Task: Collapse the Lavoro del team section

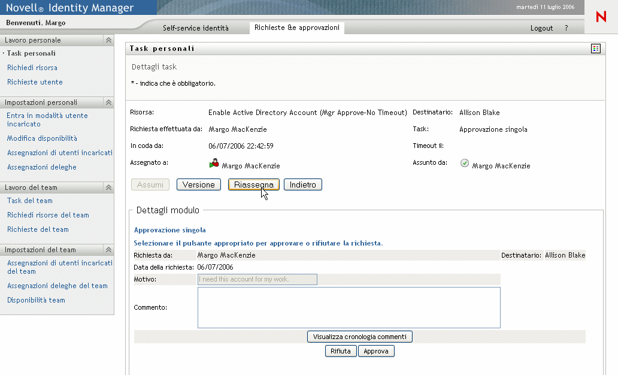Action: coord(108,187)
